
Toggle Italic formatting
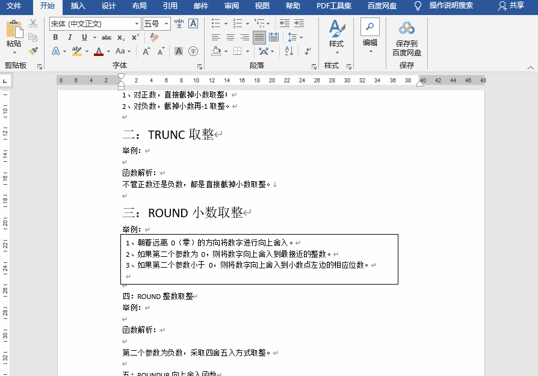(70, 37)
